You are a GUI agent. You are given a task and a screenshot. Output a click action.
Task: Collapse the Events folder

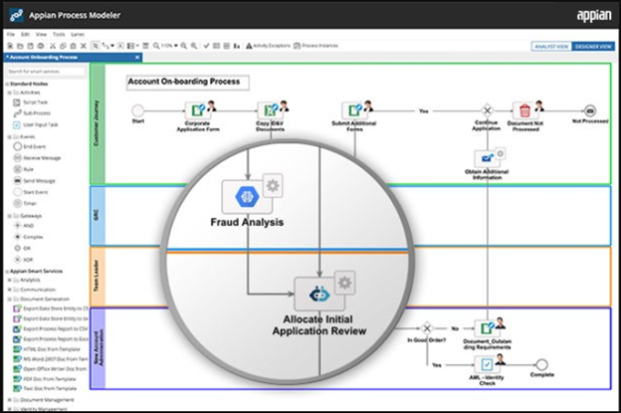pos(10,137)
